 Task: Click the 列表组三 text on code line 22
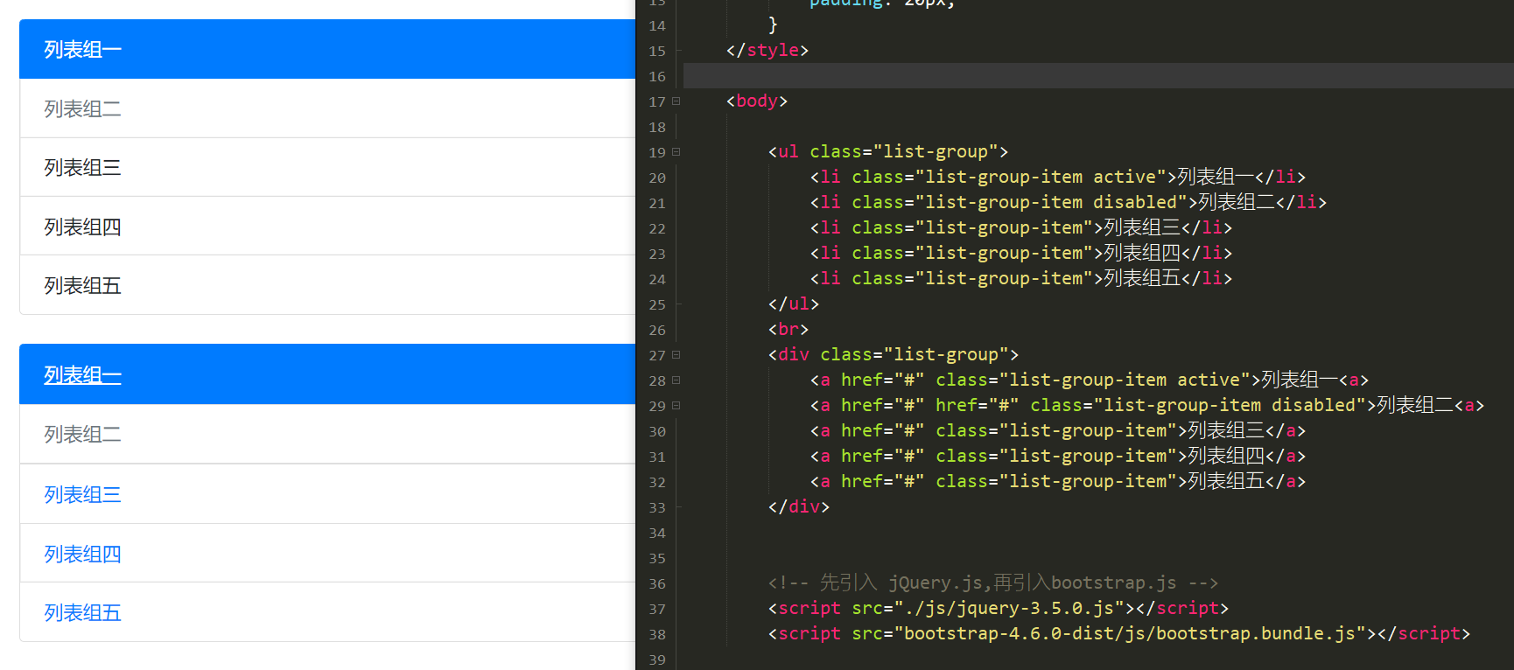coord(1142,227)
